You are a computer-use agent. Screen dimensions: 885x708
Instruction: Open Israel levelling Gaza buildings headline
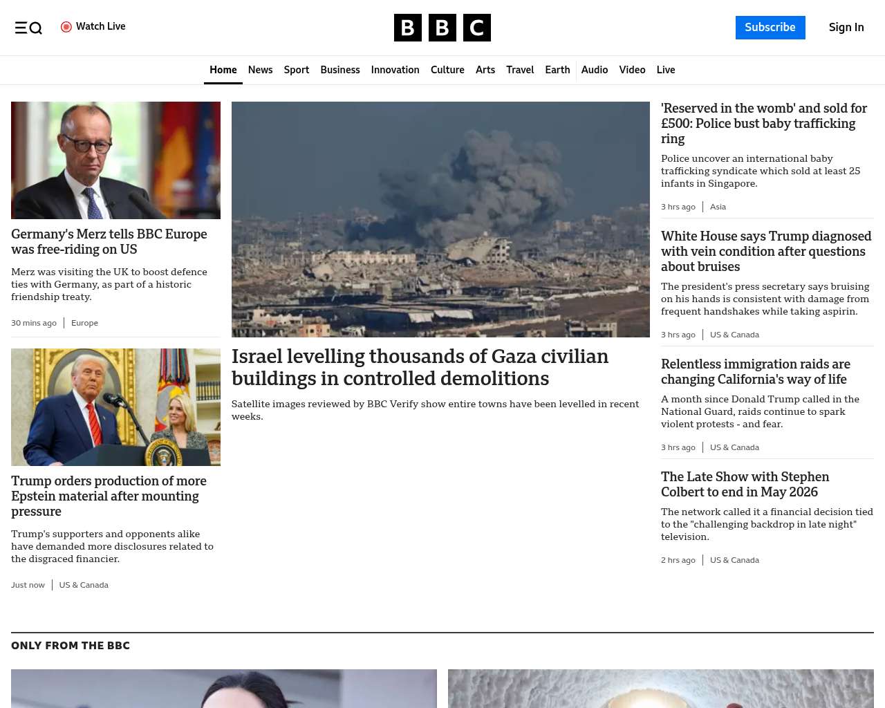420,367
